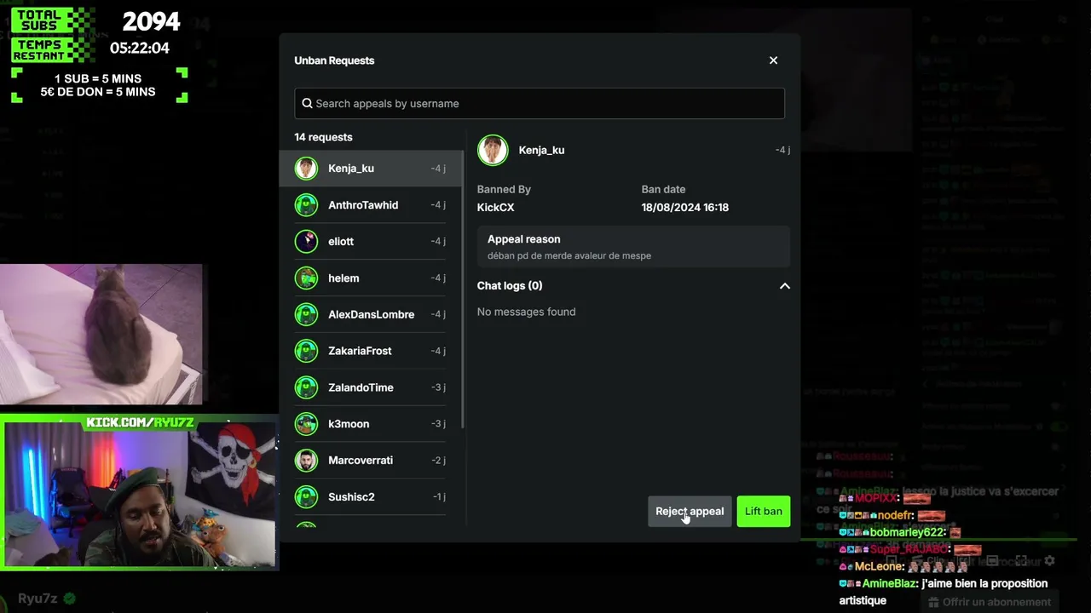Select Kenja_ku's avatar in the requests list
This screenshot has height=613, width=1091.
pyautogui.click(x=306, y=169)
